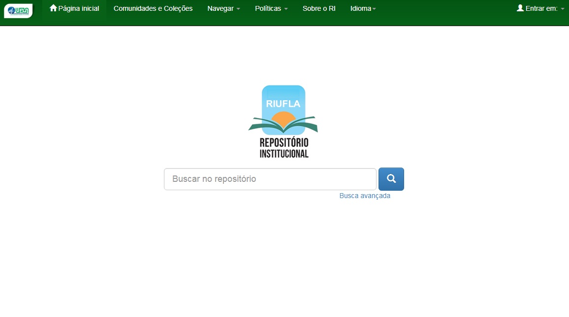The image size is (569, 317).
Task: Click the caret beside Idioma
Action: tap(374, 9)
